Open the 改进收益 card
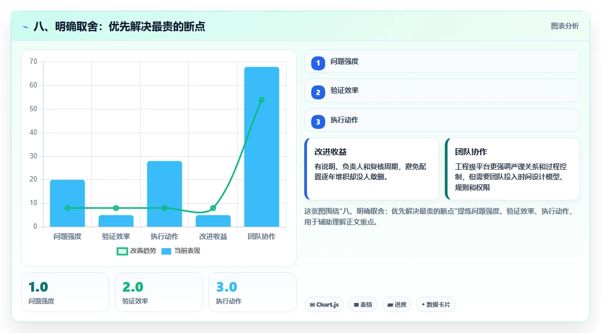The image size is (601, 333). pyautogui.click(x=372, y=169)
